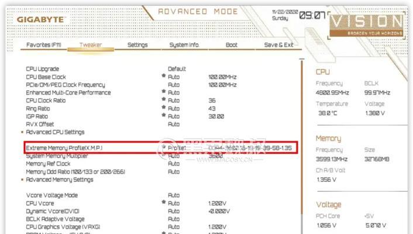Image resolution: width=413 pixels, height=234 pixels.
Task: Select the Ring Ratio setting
Action: pos(38,108)
